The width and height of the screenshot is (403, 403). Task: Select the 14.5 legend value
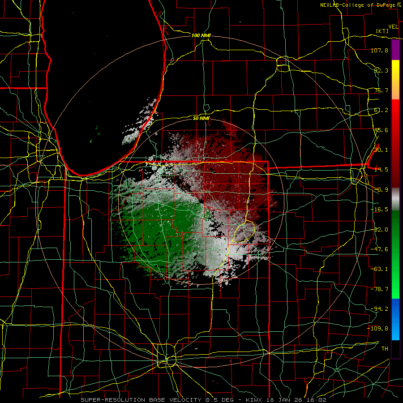coord(381,170)
